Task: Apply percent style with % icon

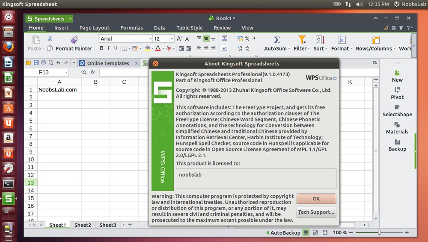Action: pos(247,38)
